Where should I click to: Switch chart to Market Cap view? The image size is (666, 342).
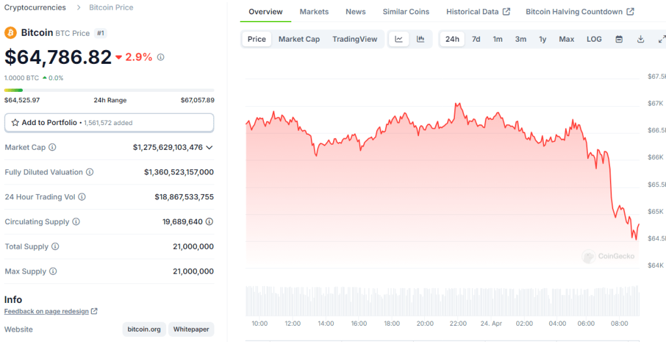[x=299, y=39]
